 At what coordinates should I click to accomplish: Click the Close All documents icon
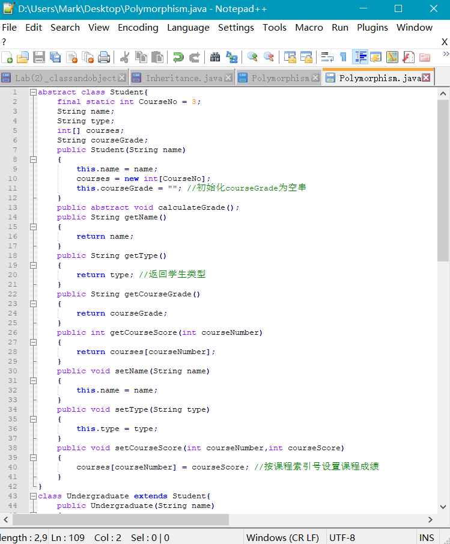tap(88, 57)
